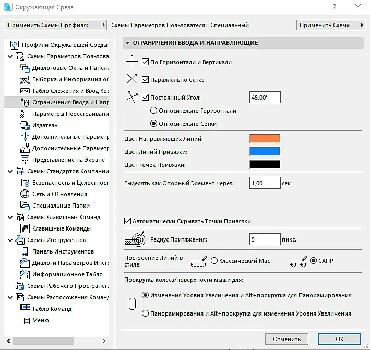Uncheck По Горизонтали и Вертикали
The image size is (370, 350).
[145, 62]
